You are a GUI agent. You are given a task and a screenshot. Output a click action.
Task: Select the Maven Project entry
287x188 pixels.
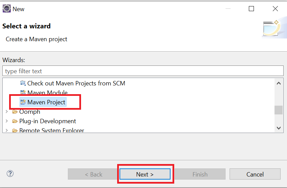tap(46, 102)
